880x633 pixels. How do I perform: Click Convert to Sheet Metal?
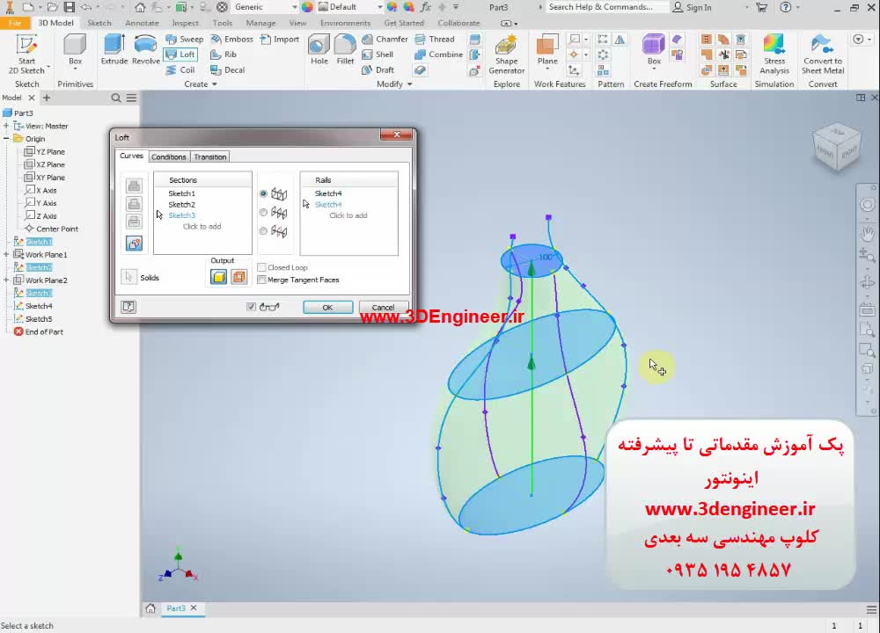click(822, 55)
